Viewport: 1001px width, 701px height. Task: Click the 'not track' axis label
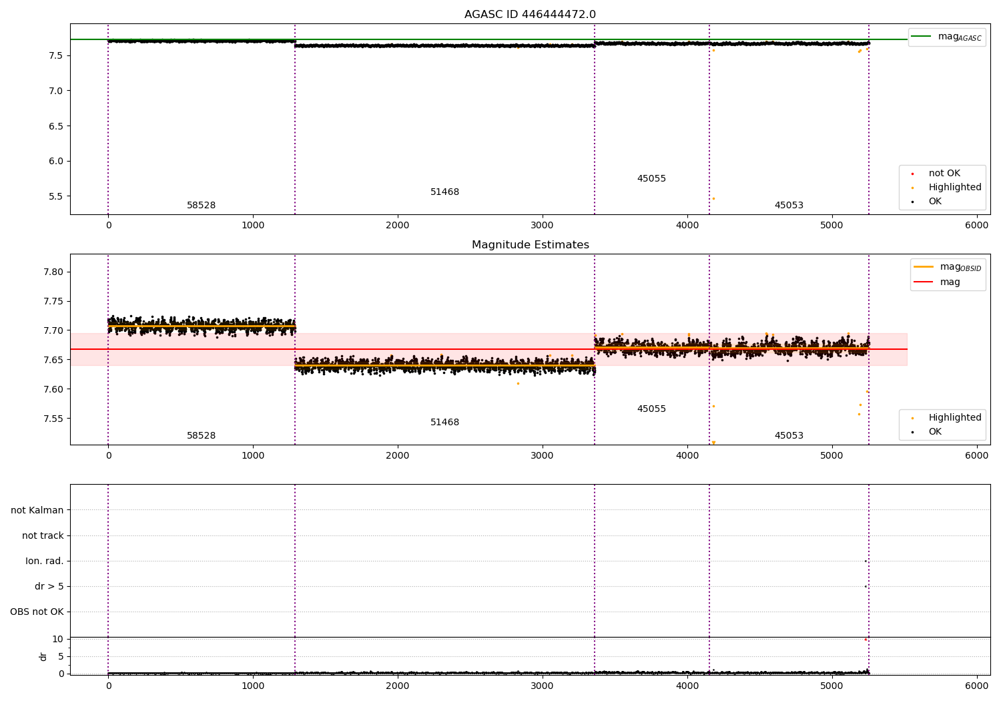tap(43, 535)
